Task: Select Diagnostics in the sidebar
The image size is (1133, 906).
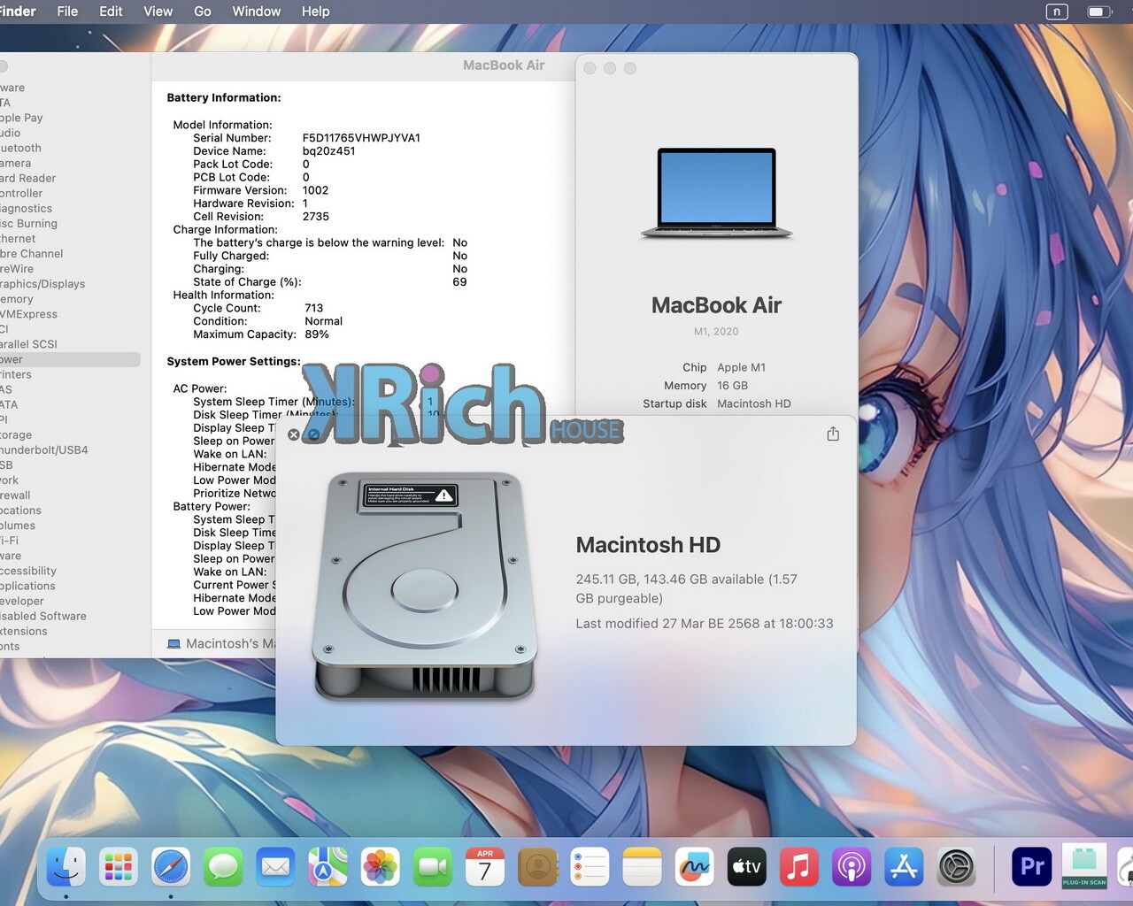Action: point(27,208)
